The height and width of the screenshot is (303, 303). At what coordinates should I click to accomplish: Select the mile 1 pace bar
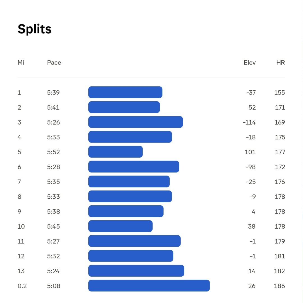pyautogui.click(x=125, y=92)
